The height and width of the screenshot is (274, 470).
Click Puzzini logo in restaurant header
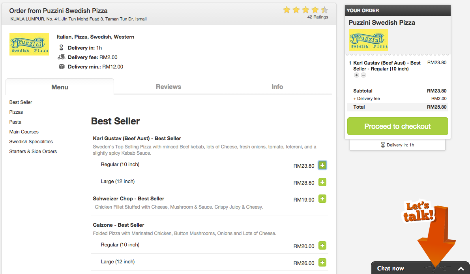[x=29, y=44]
